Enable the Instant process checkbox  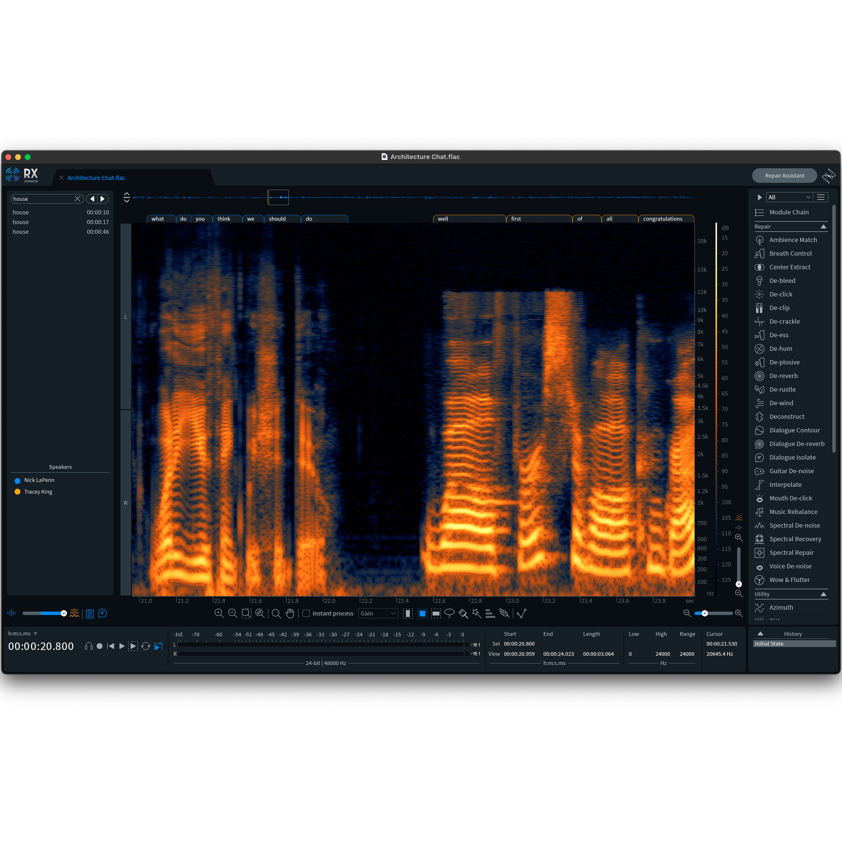coord(306,613)
